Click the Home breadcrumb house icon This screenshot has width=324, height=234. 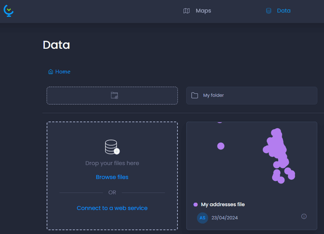point(50,72)
